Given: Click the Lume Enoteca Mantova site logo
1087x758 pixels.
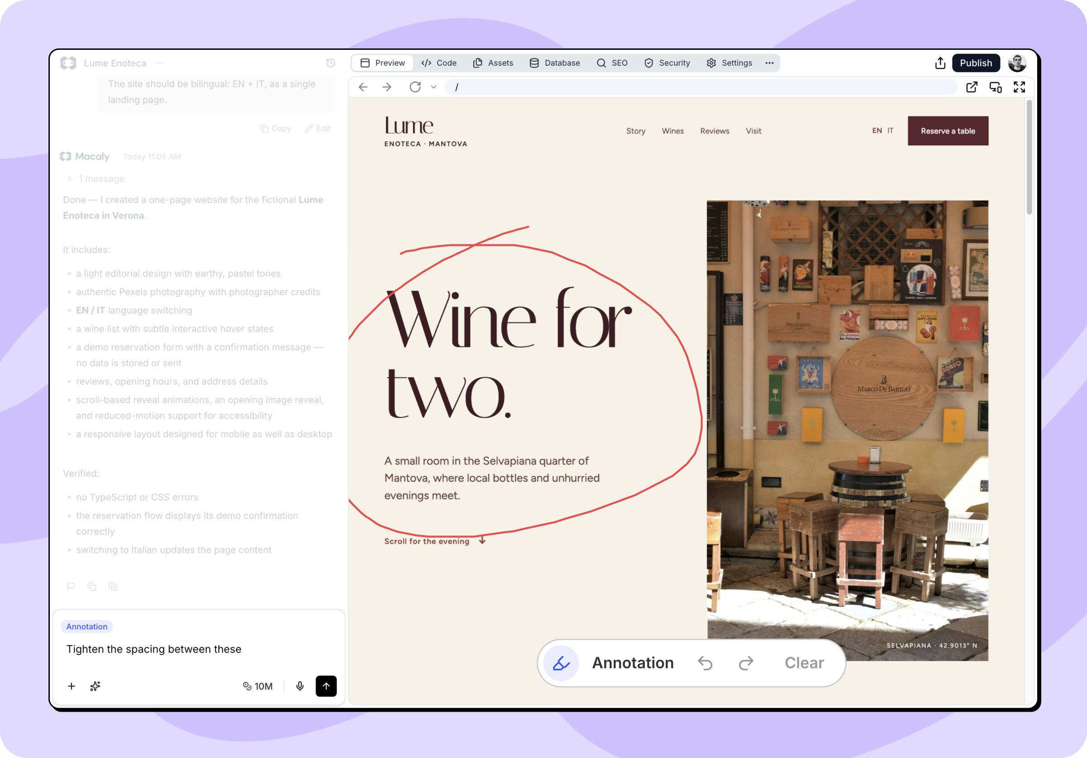Looking at the screenshot, I should pos(426,132).
